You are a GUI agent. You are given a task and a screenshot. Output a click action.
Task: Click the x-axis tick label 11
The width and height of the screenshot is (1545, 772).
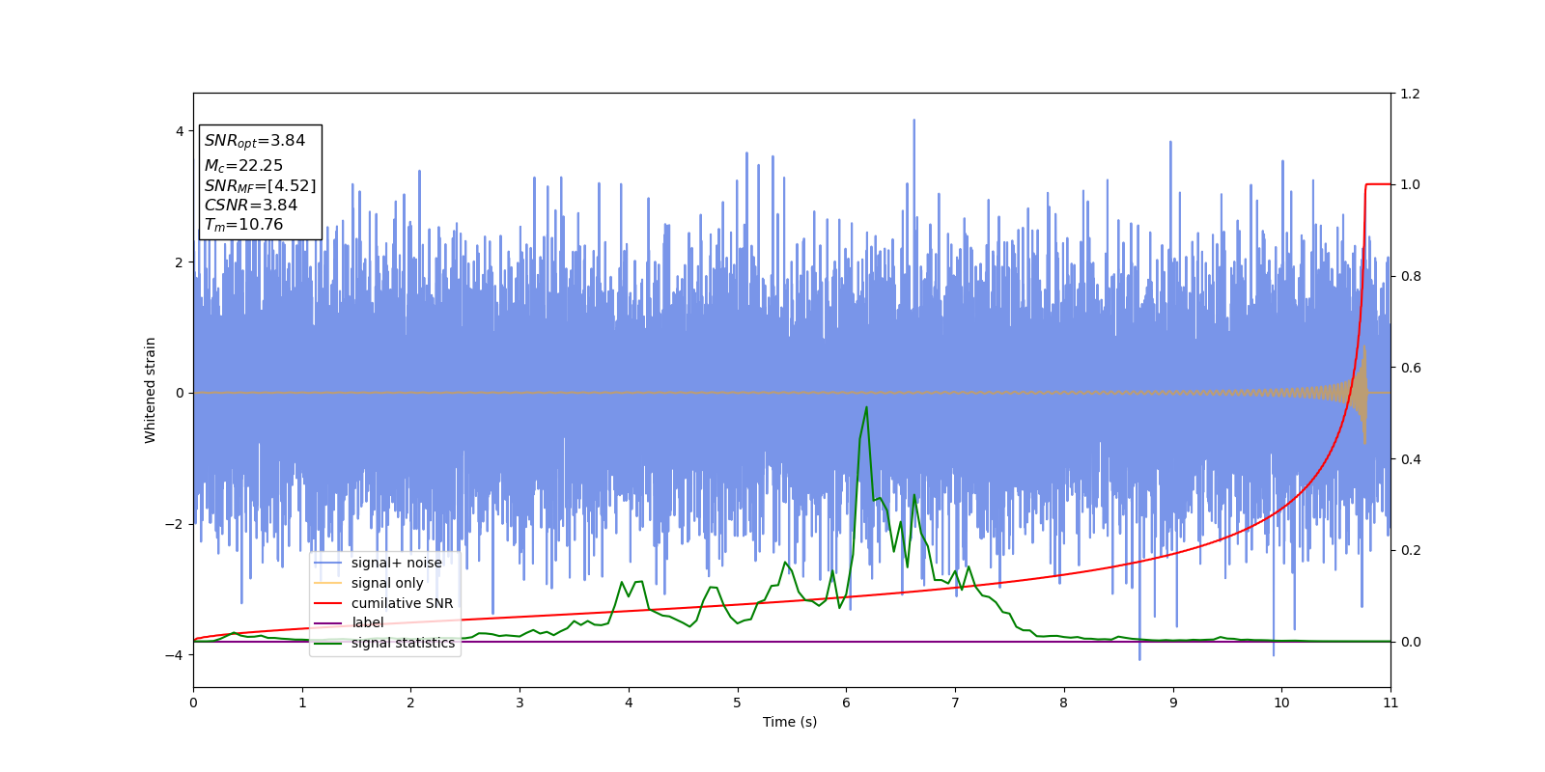[x=1390, y=703]
